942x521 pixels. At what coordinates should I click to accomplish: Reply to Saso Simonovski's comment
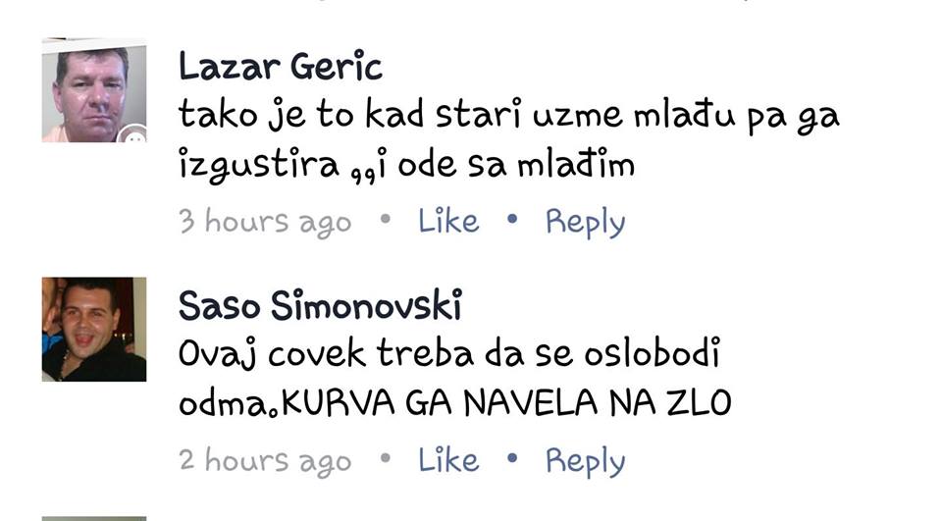pos(585,461)
